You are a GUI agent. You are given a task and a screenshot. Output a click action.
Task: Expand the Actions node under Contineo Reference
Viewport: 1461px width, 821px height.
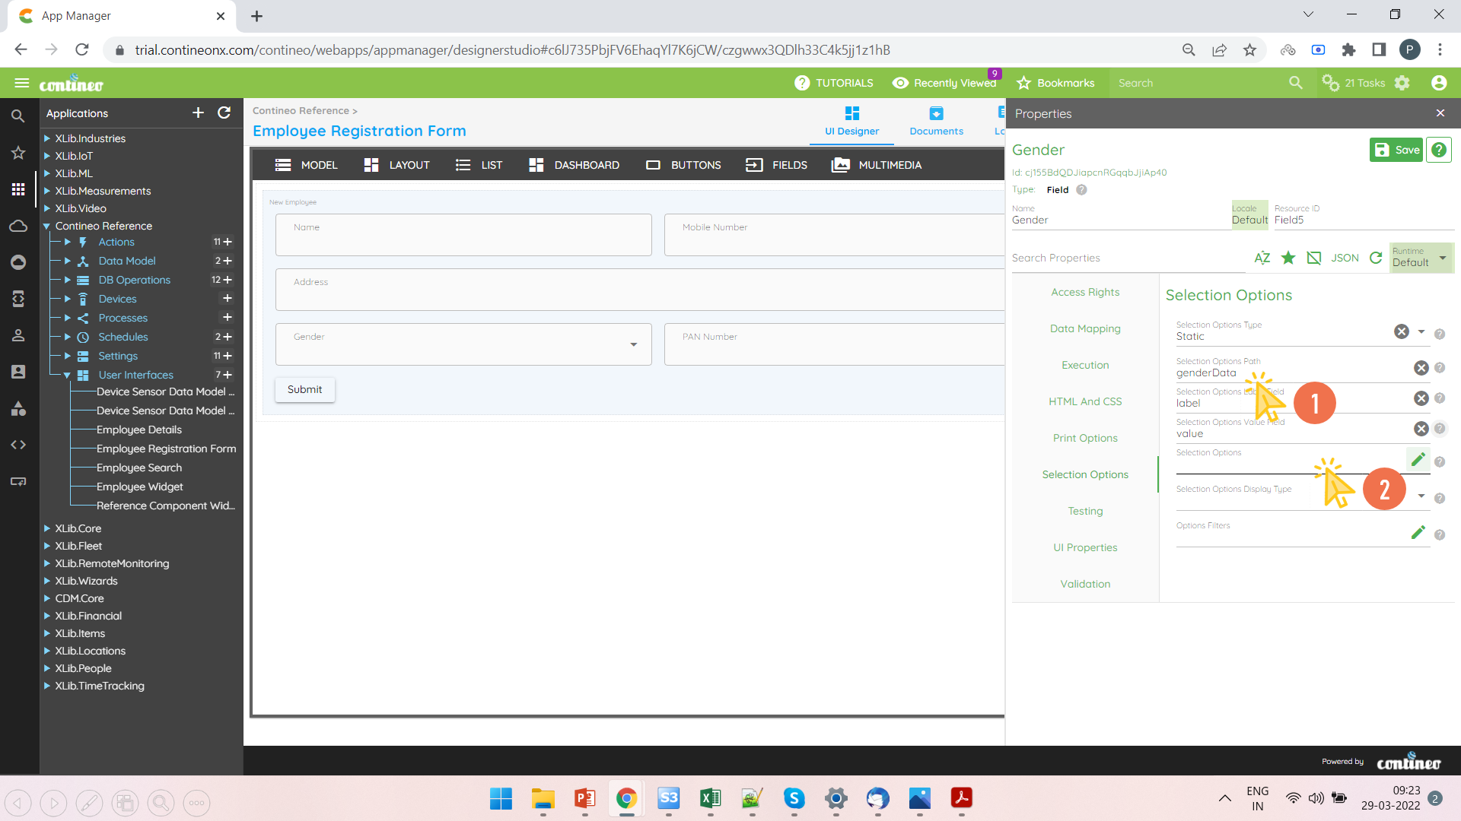point(65,242)
